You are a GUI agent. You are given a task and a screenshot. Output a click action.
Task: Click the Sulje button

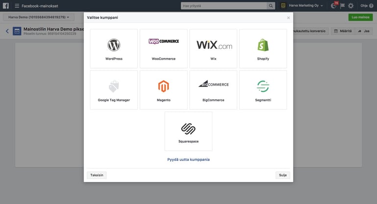[283, 175]
